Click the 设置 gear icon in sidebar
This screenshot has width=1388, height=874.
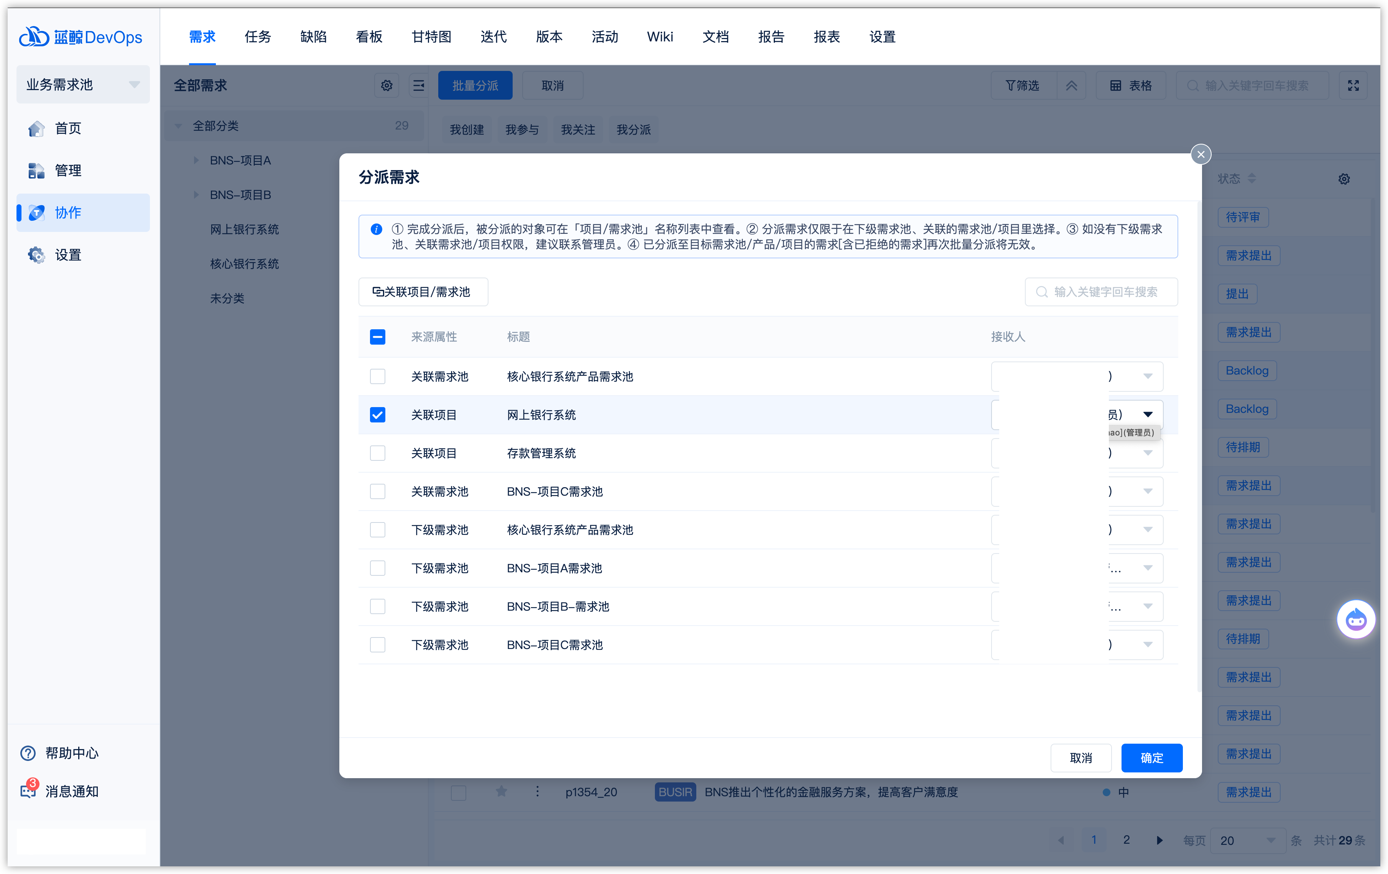pos(36,255)
